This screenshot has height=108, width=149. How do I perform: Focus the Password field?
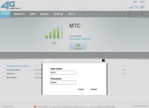63,83
